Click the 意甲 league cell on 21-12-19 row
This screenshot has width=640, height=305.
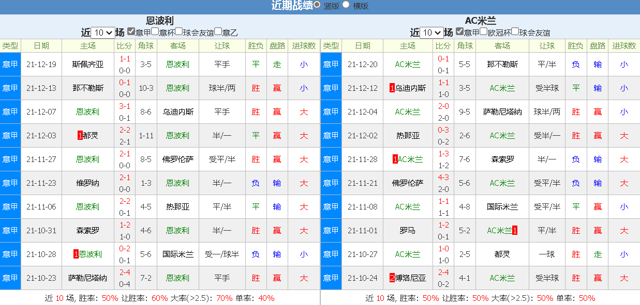(x=10, y=65)
